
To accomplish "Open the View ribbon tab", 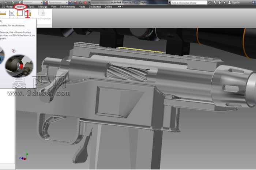I will coord(53,7).
